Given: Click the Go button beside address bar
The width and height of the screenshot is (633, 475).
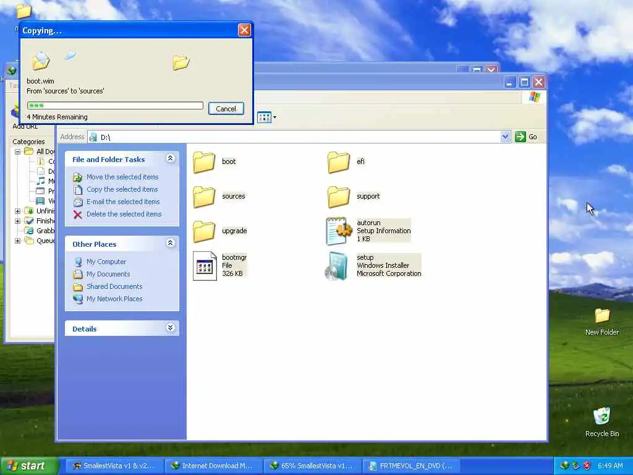Looking at the screenshot, I should click(526, 137).
